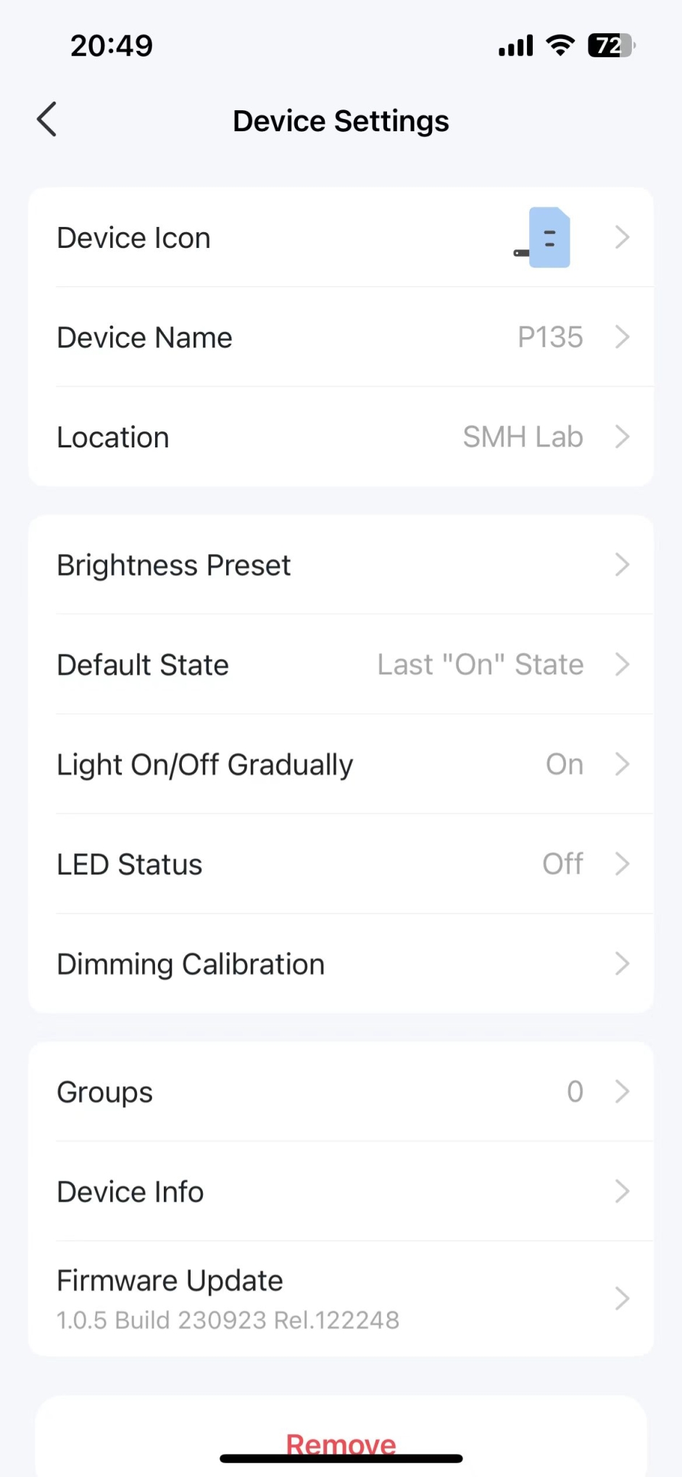Screen dimensions: 682x1477
Task: Tap the Wi-Fi status icon
Action: point(560,45)
